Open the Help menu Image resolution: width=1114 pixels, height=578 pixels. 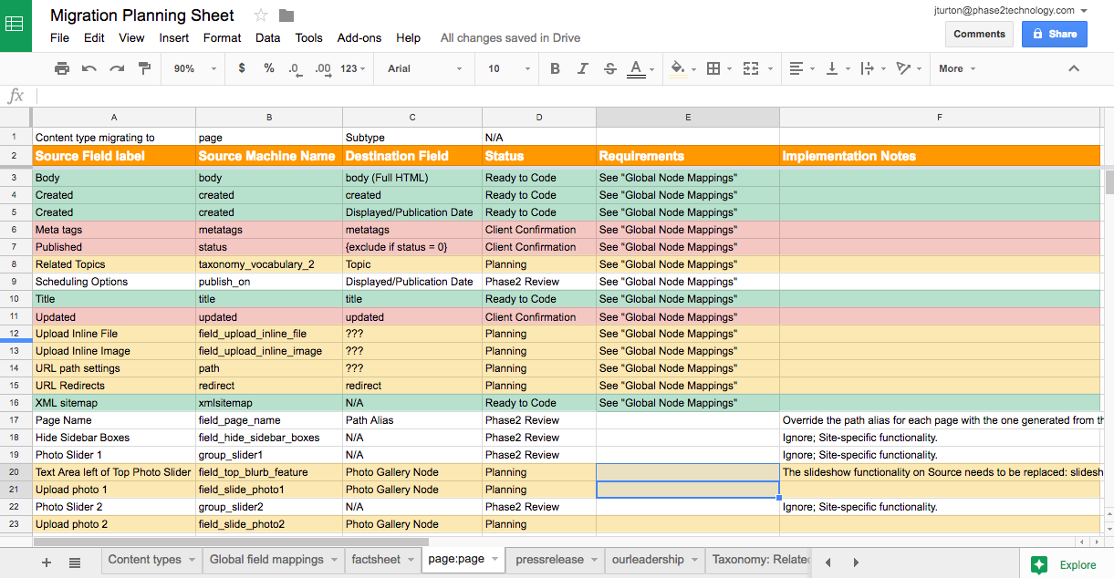pyautogui.click(x=409, y=37)
